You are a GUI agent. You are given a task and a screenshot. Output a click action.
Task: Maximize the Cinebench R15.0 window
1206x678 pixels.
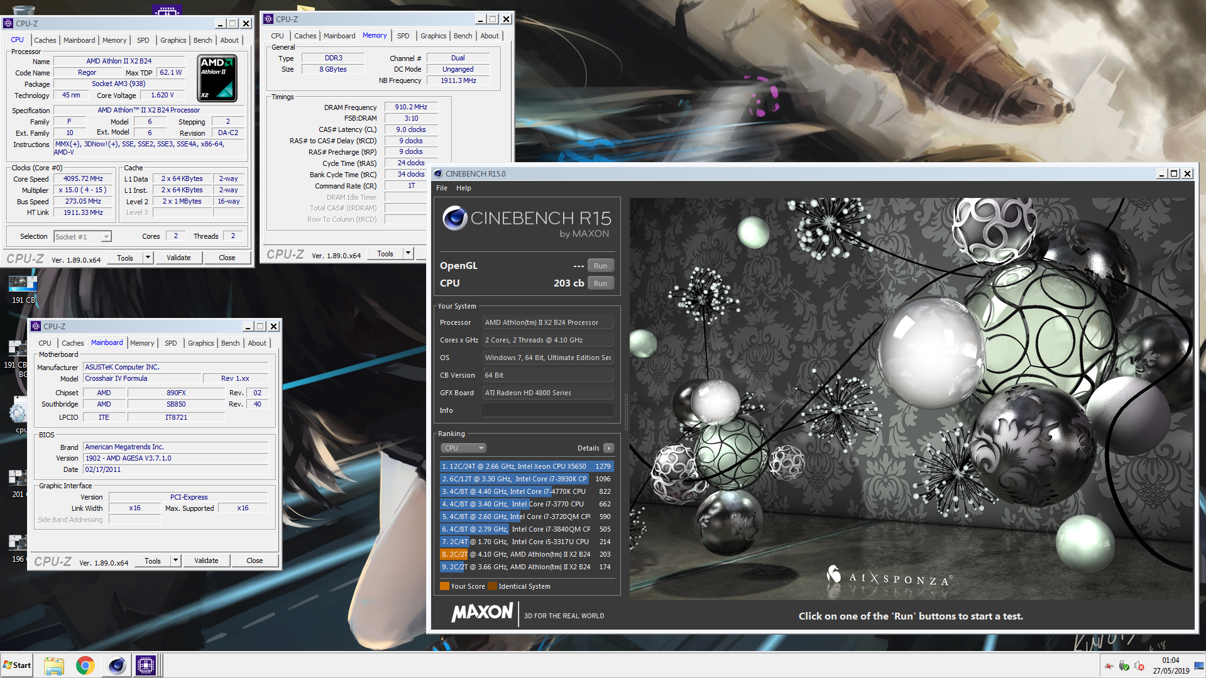1173,173
